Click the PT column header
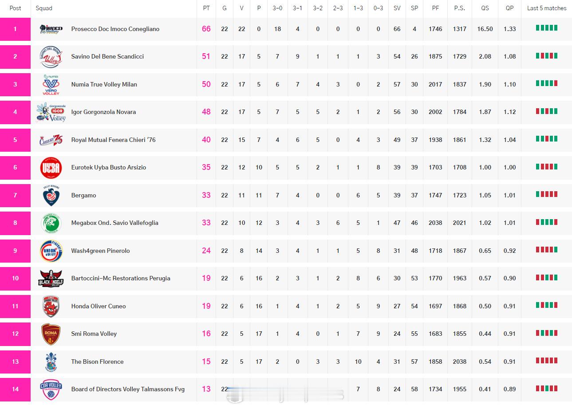This screenshot has width=572, height=409. (206, 8)
